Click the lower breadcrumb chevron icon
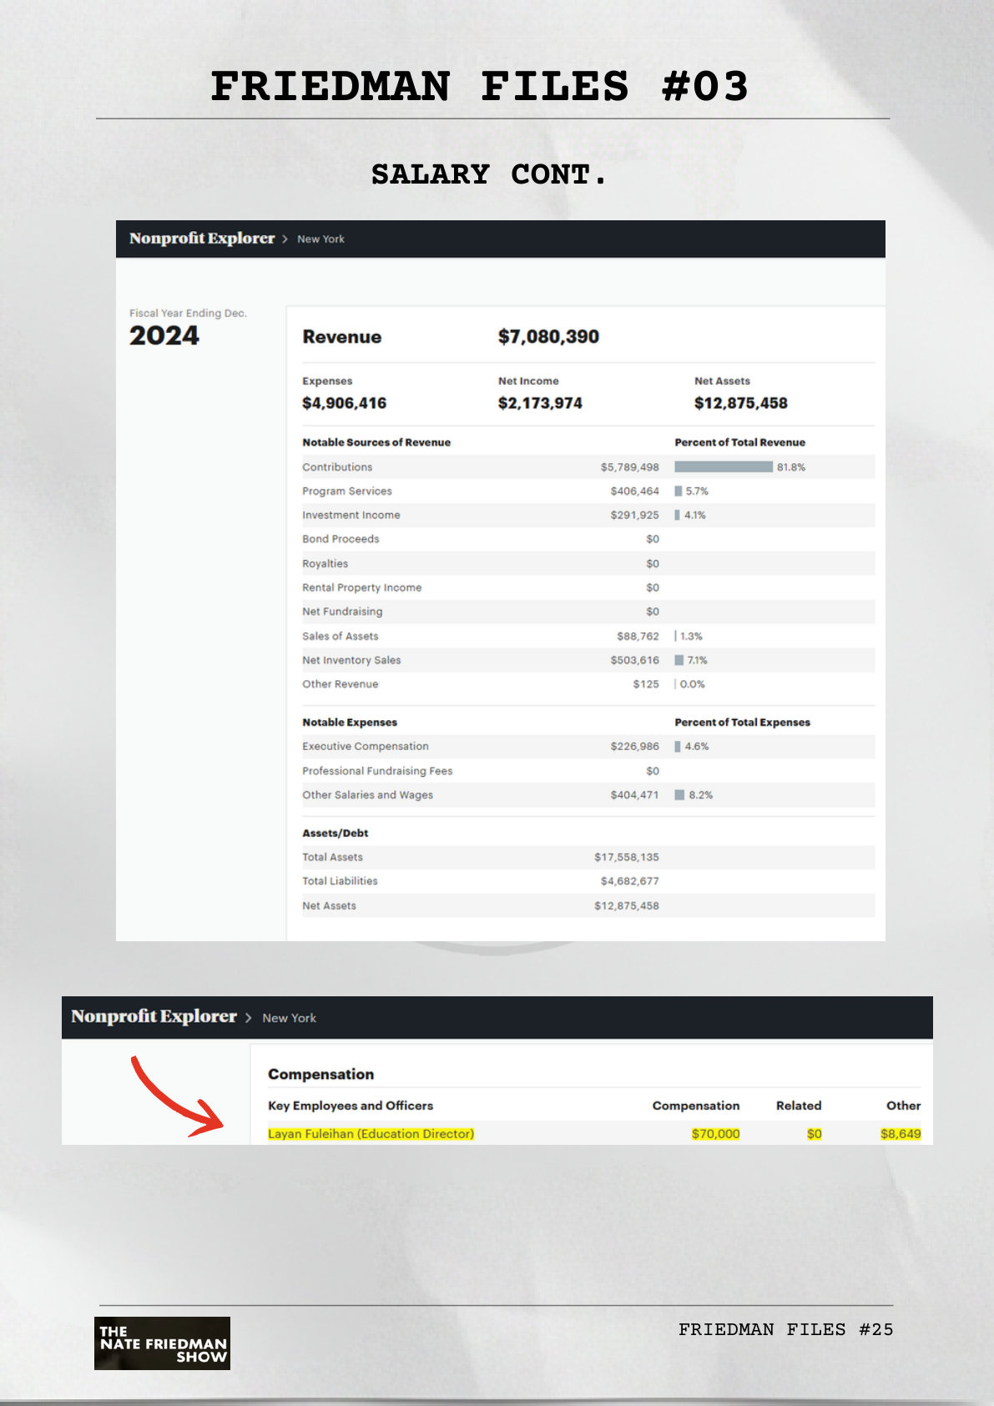The image size is (994, 1406). (x=248, y=1018)
